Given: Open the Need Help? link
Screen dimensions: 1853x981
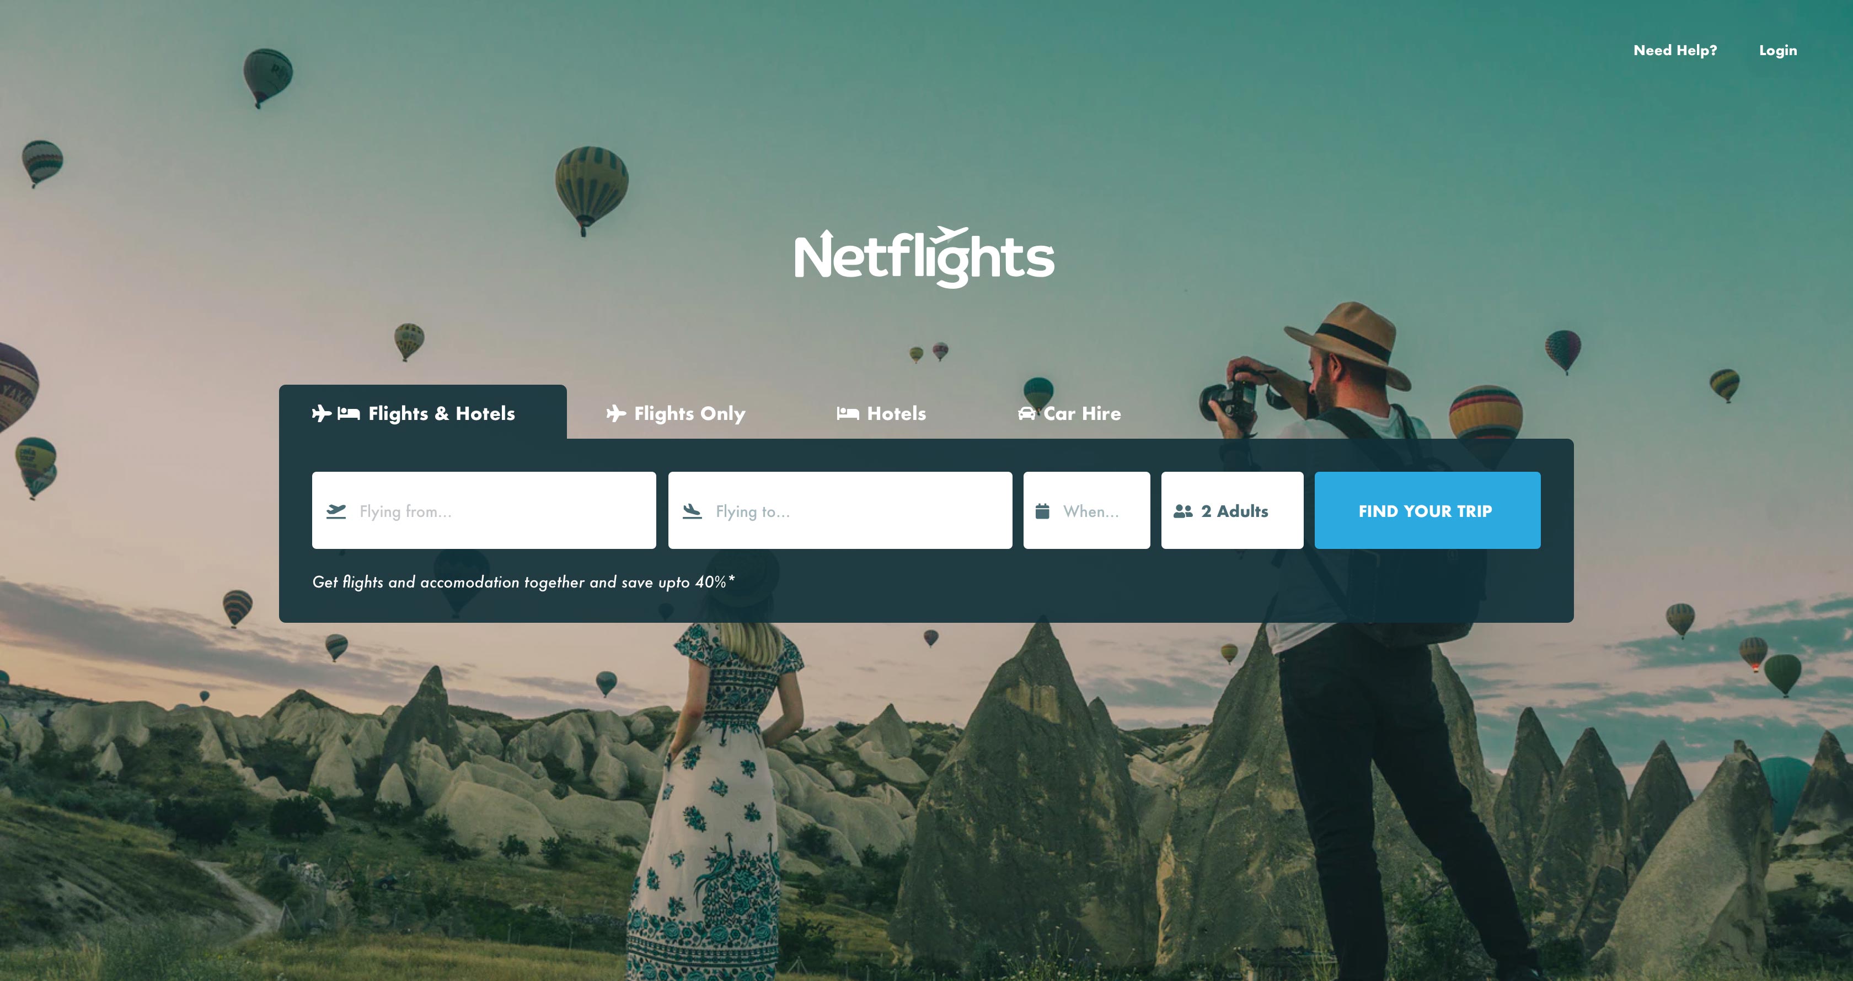Looking at the screenshot, I should coord(1675,50).
